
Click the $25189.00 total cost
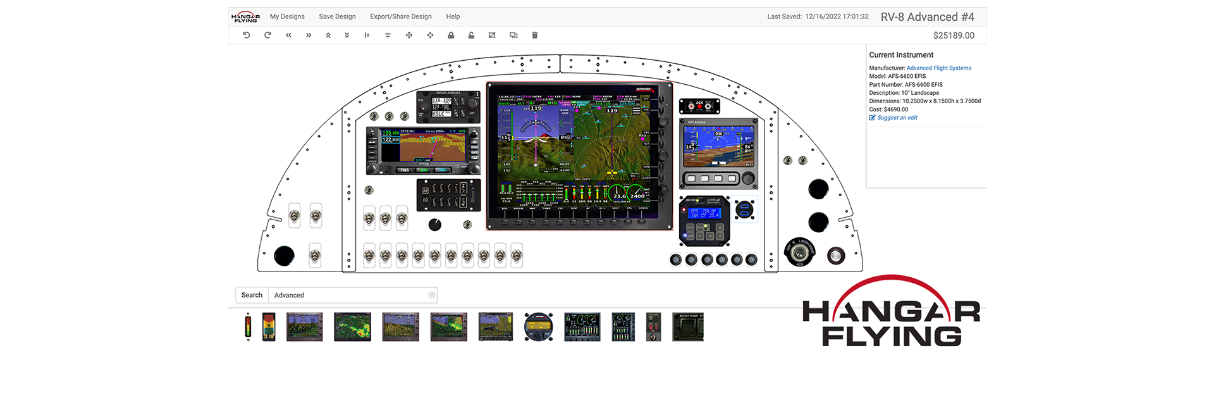954,35
